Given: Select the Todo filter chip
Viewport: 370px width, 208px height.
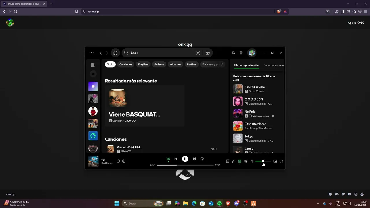Looking at the screenshot, I should (110, 64).
